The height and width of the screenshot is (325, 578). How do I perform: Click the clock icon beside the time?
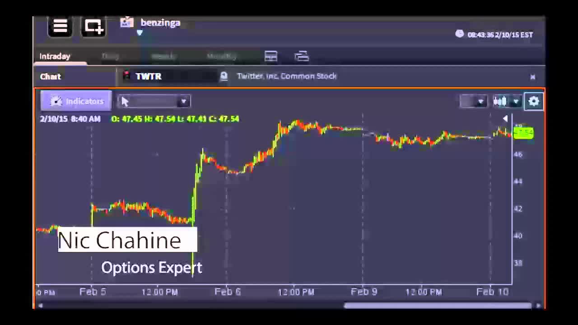coord(459,34)
